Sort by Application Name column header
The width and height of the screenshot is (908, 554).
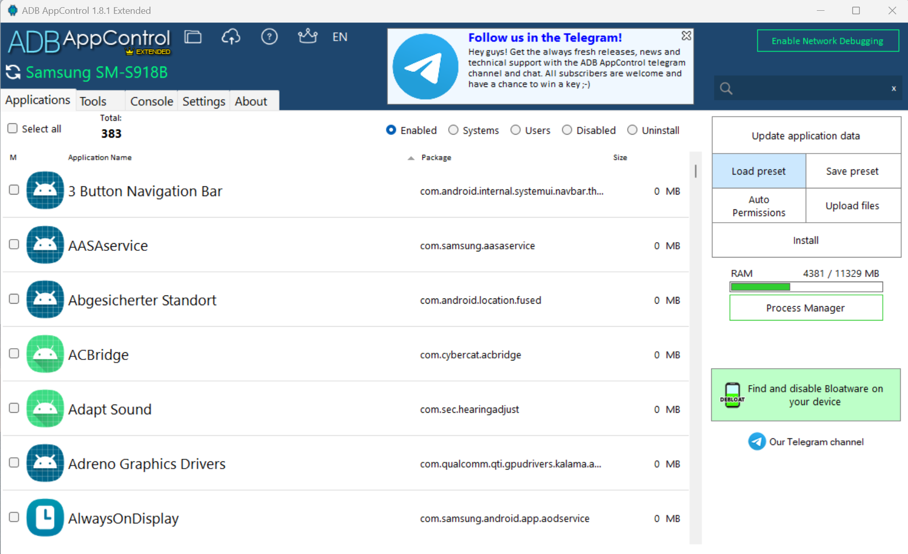100,158
